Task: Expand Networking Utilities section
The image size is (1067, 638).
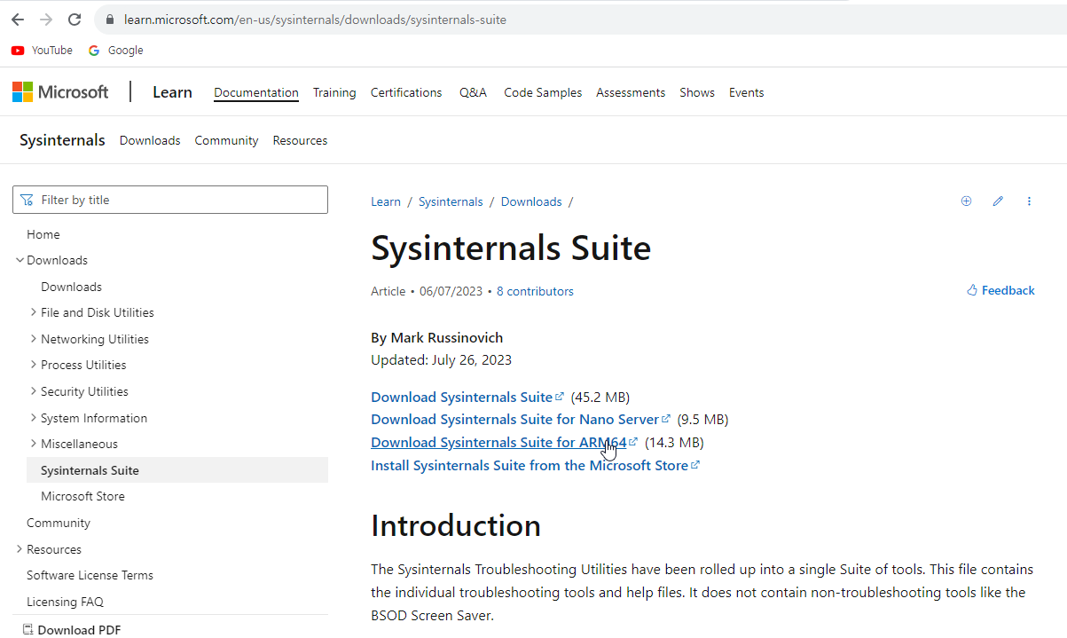Action: click(x=34, y=339)
